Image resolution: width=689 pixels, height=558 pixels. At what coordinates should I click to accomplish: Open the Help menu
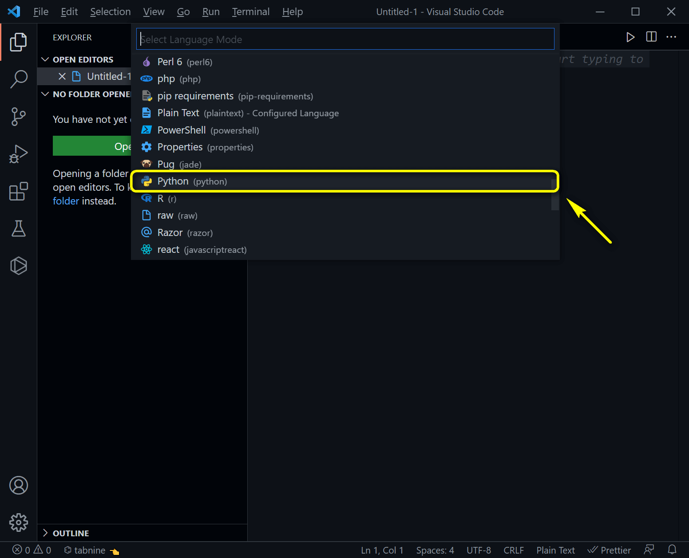pos(293,12)
